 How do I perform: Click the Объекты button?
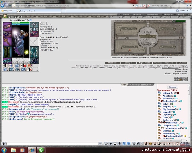(182, 63)
